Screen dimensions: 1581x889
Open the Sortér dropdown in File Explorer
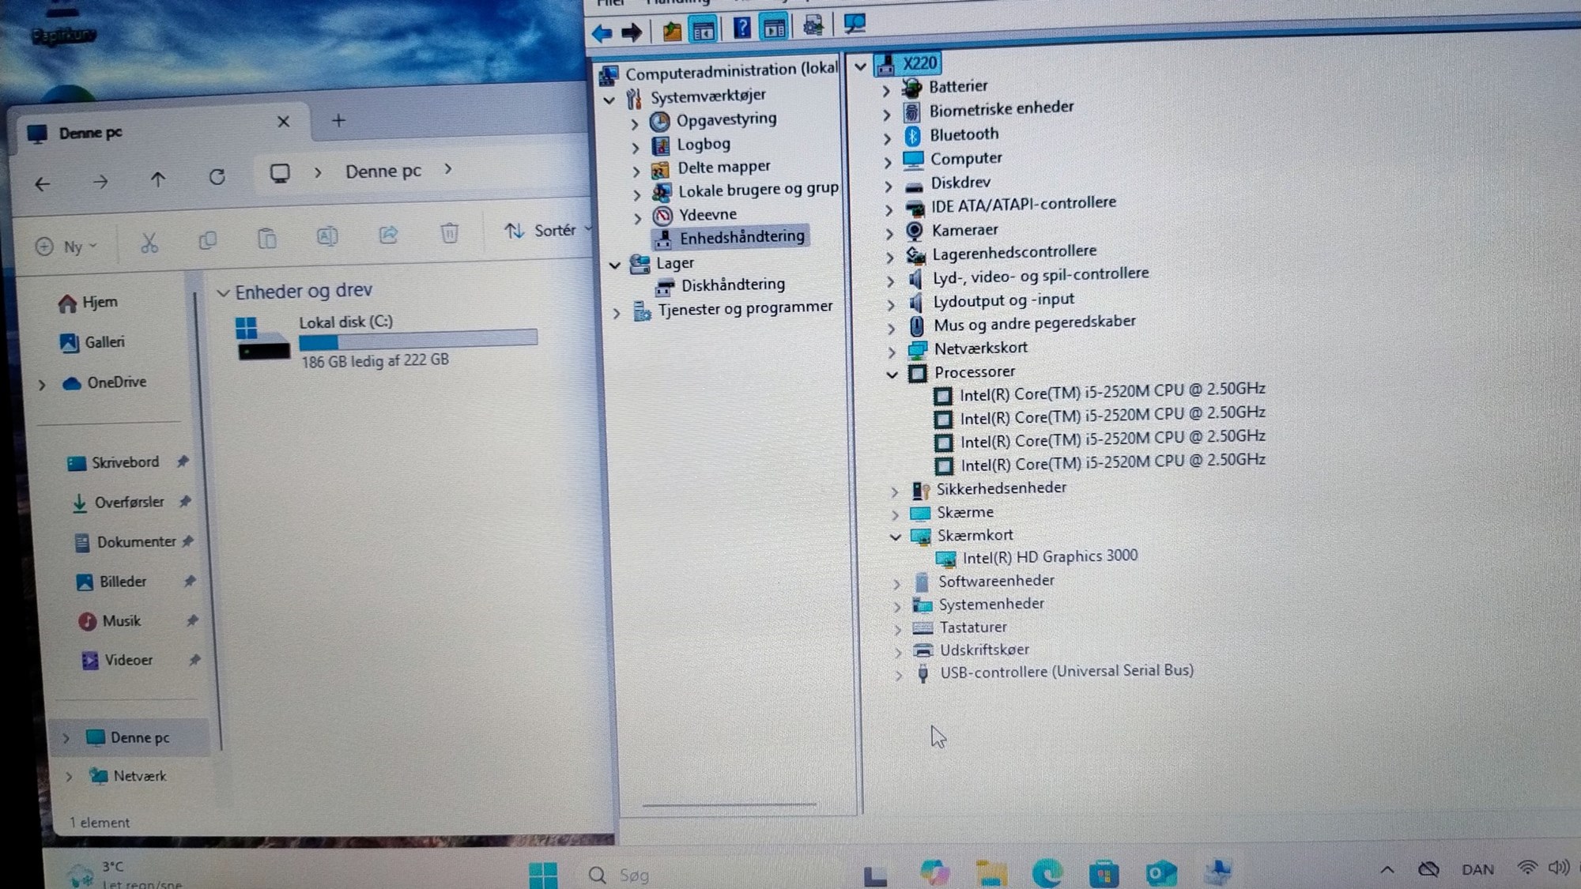coord(548,231)
